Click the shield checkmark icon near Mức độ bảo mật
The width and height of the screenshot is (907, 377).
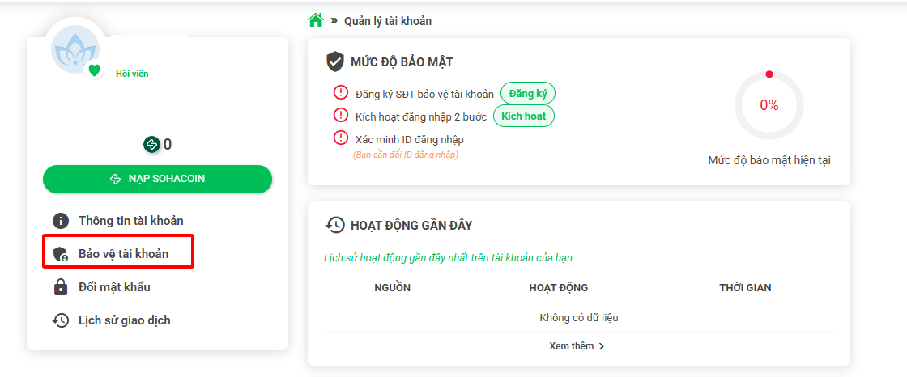click(335, 62)
